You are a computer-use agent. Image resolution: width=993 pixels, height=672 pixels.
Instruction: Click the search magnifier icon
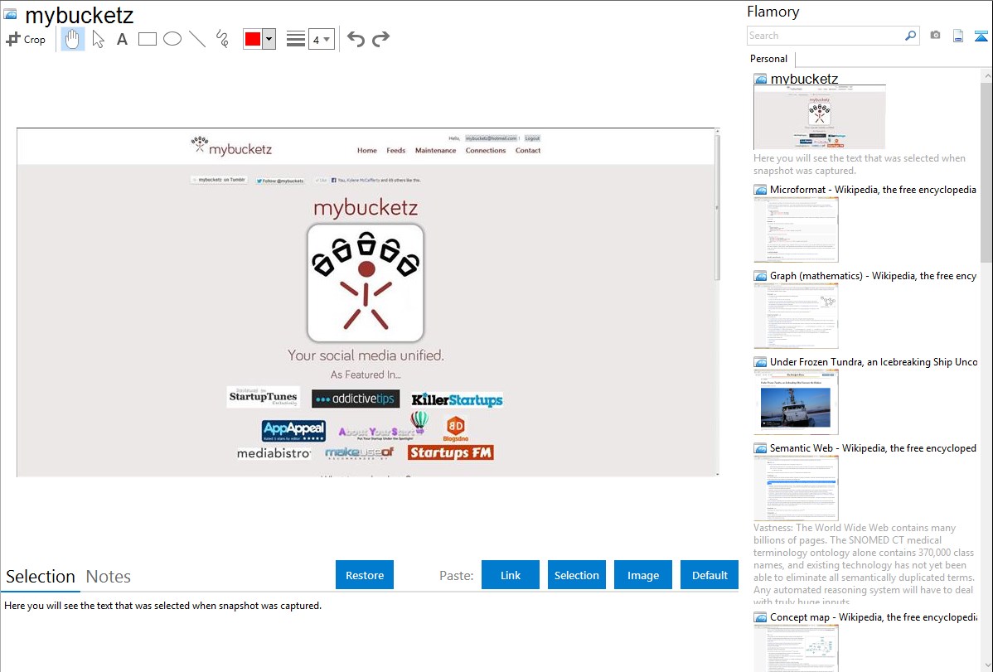(910, 36)
